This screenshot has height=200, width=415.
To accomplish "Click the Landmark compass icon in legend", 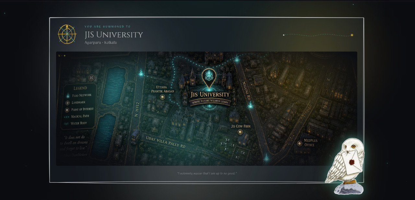I will coord(67,103).
